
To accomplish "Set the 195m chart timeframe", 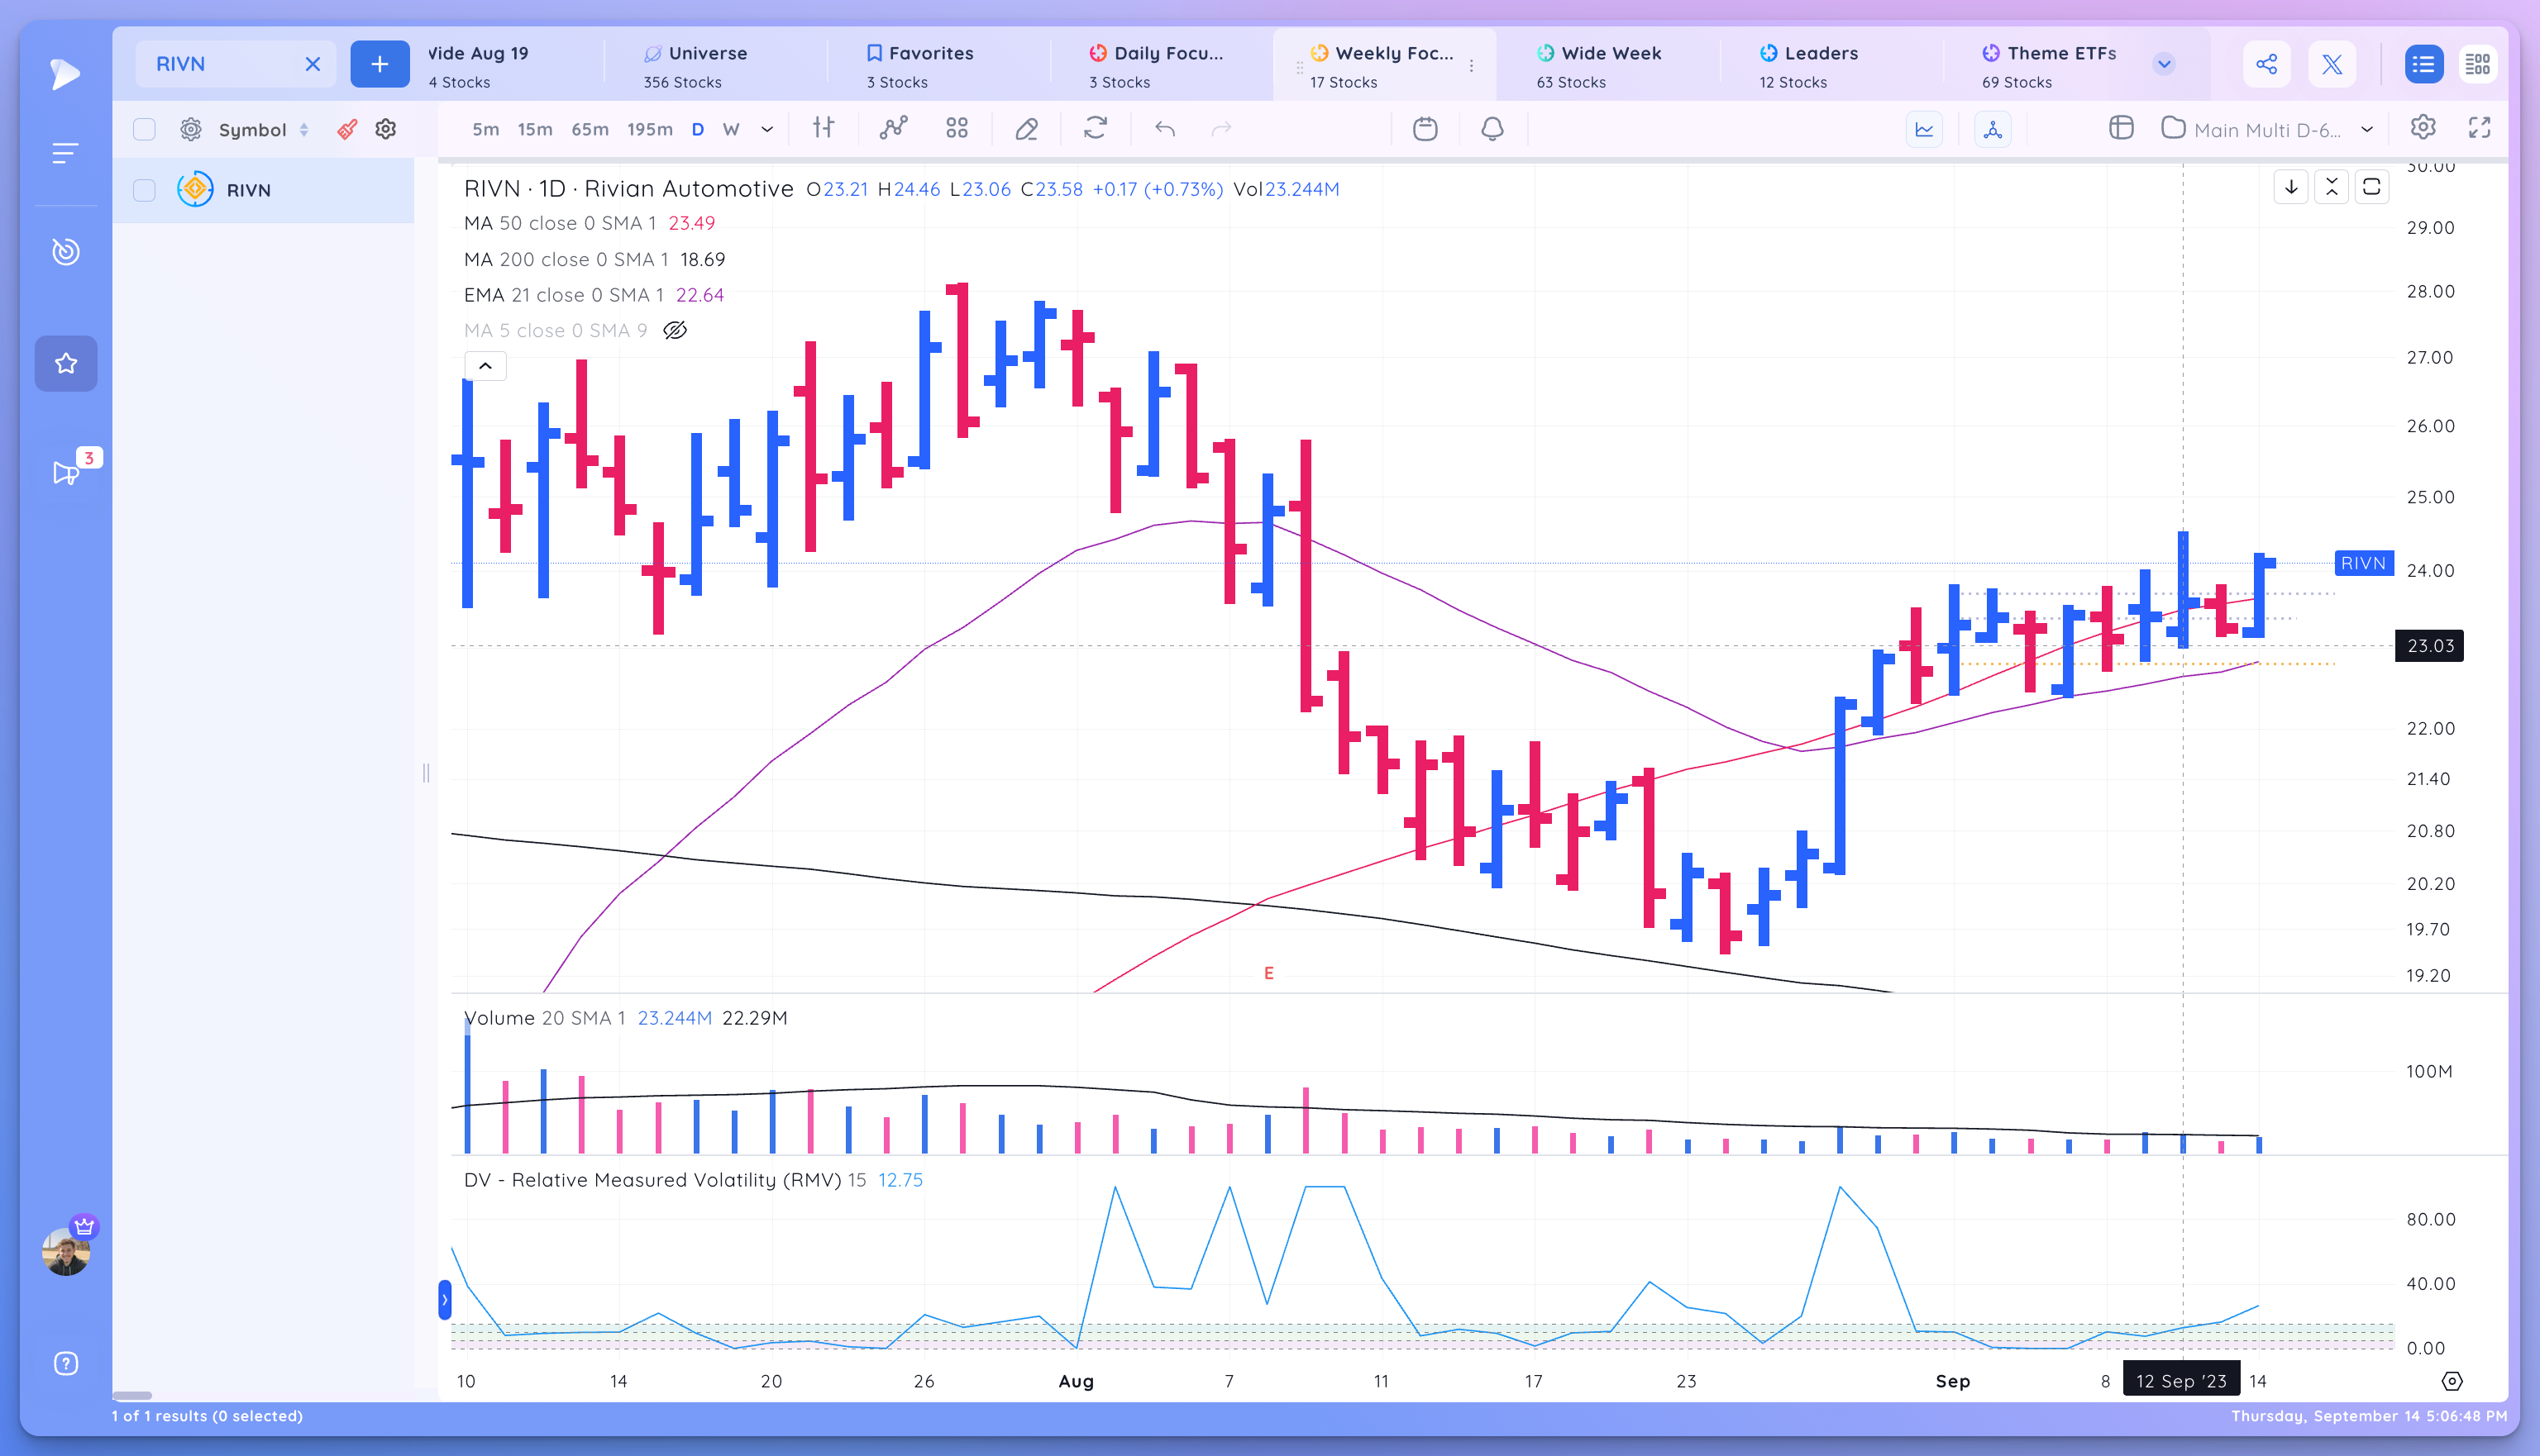I will point(649,129).
